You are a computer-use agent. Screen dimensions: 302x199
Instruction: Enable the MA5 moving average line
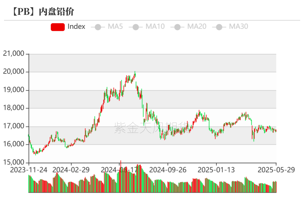point(107,27)
